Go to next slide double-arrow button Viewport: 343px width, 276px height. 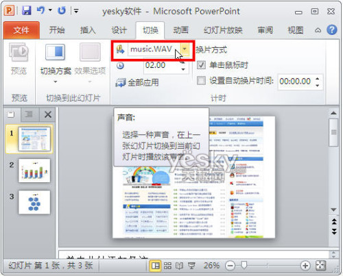334,231
